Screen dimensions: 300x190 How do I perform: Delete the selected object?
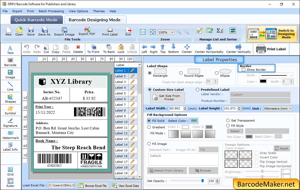(78, 49)
